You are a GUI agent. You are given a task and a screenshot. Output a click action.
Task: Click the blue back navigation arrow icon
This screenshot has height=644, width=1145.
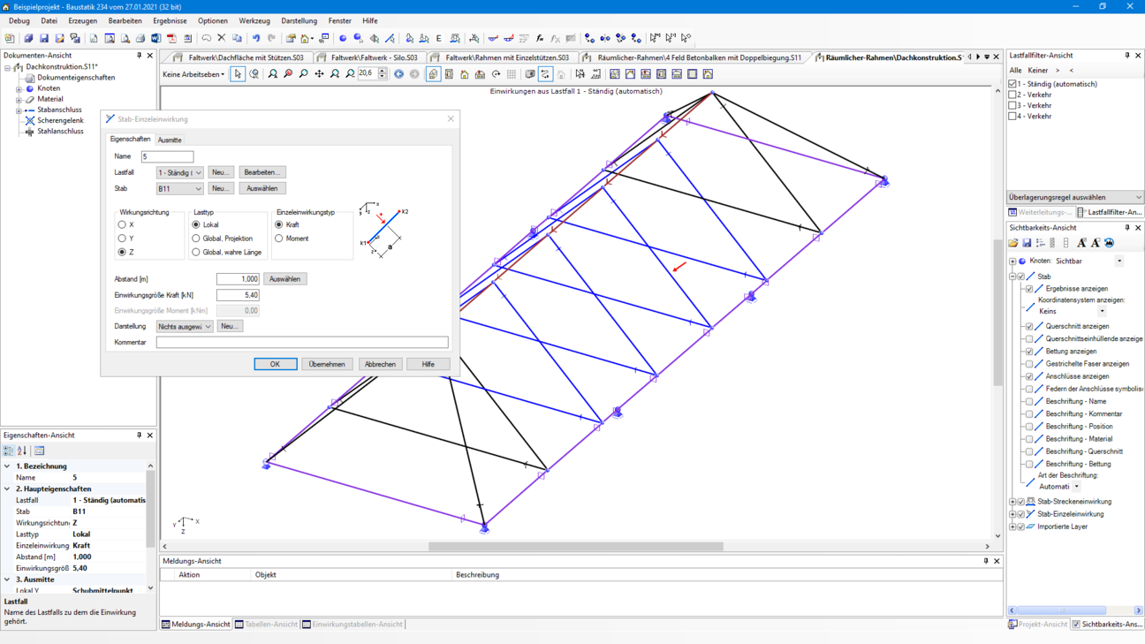399,74
